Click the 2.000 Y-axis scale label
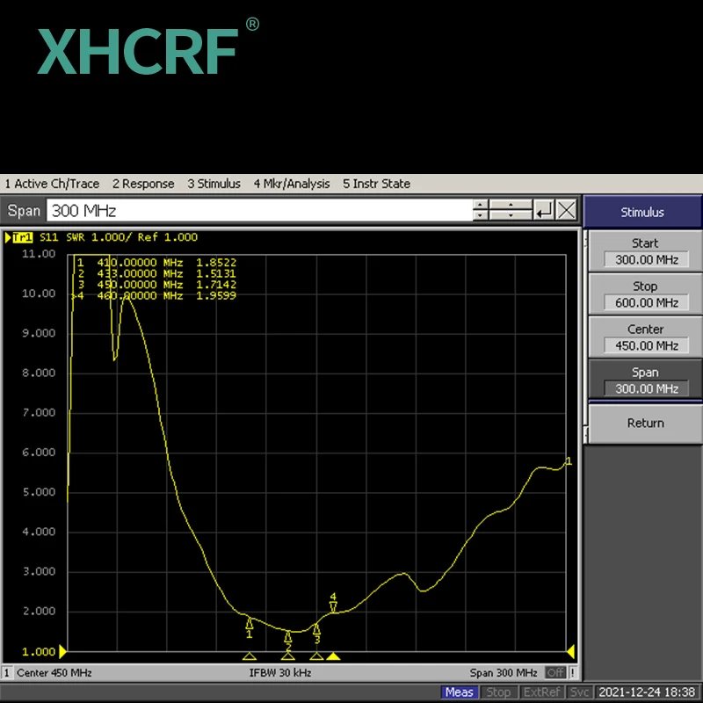703x703 pixels. (39, 611)
